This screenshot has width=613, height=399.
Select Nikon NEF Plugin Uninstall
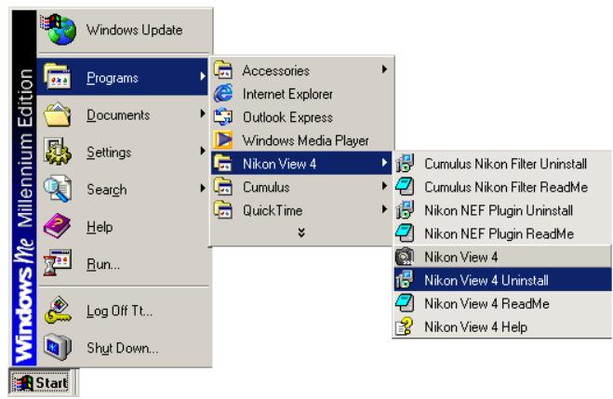502,210
